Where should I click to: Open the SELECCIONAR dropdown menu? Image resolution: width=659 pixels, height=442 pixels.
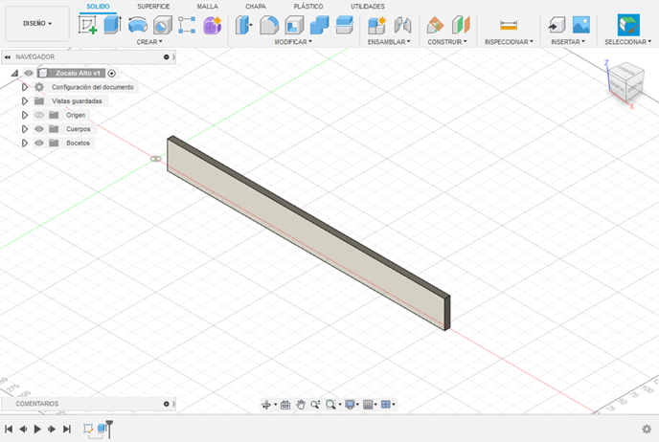(628, 42)
